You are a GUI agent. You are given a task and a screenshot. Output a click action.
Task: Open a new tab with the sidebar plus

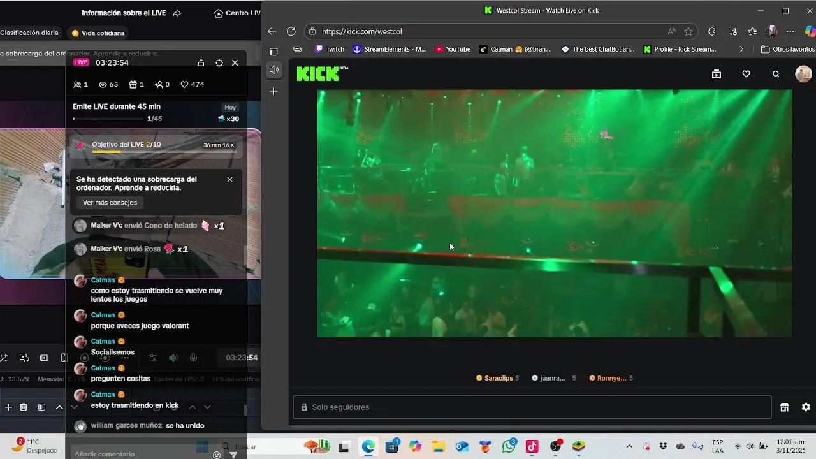(273, 91)
